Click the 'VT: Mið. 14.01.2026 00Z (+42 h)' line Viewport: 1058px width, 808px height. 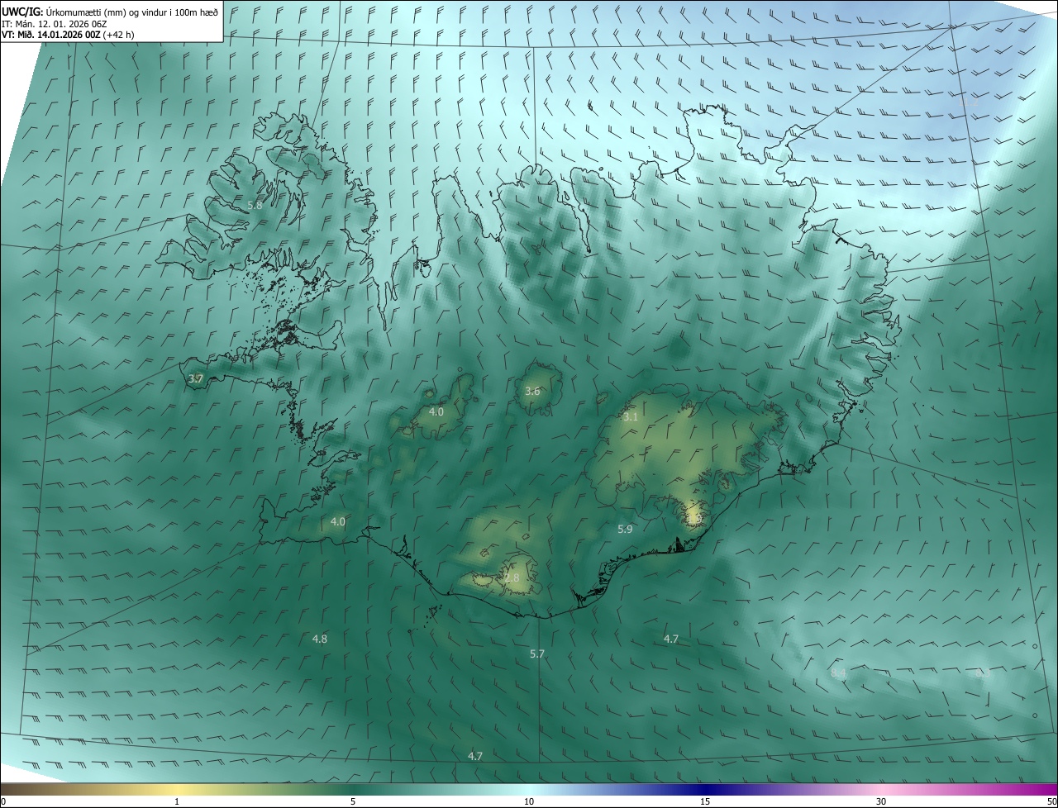coord(68,35)
